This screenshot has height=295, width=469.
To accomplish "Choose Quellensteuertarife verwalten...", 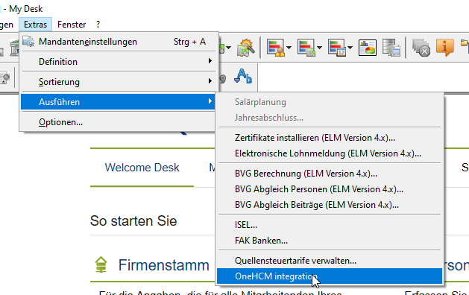I will click(x=330, y=261).
